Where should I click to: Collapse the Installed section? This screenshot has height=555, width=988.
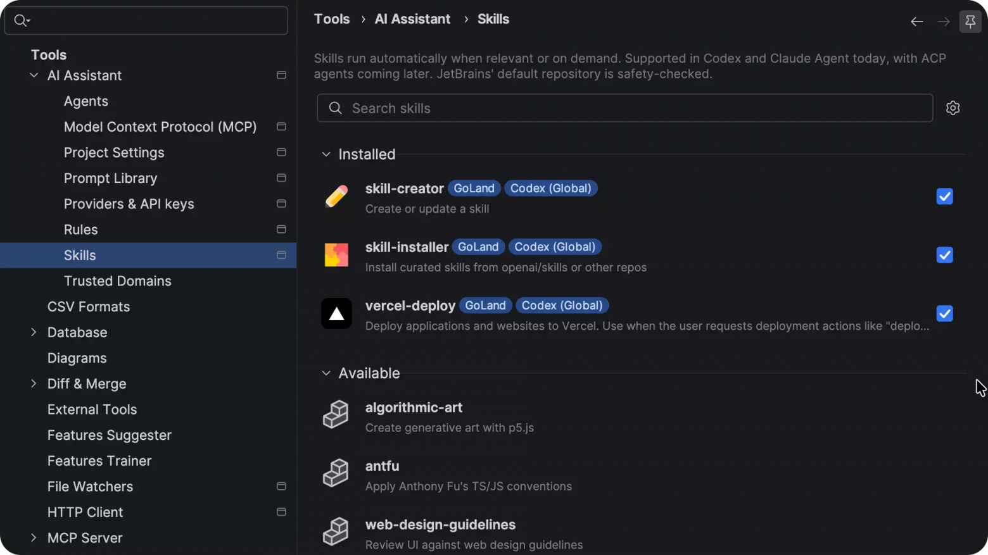click(x=326, y=154)
